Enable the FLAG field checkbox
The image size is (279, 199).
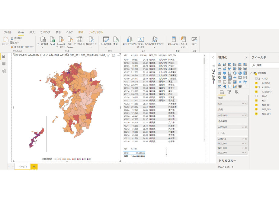tap(256, 96)
